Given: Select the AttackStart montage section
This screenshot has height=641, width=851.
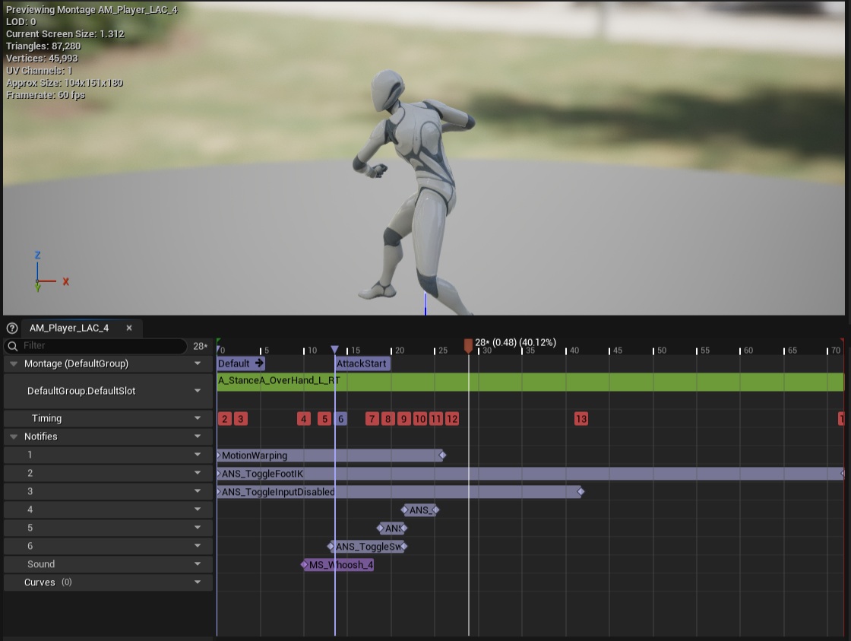Looking at the screenshot, I should coord(362,363).
